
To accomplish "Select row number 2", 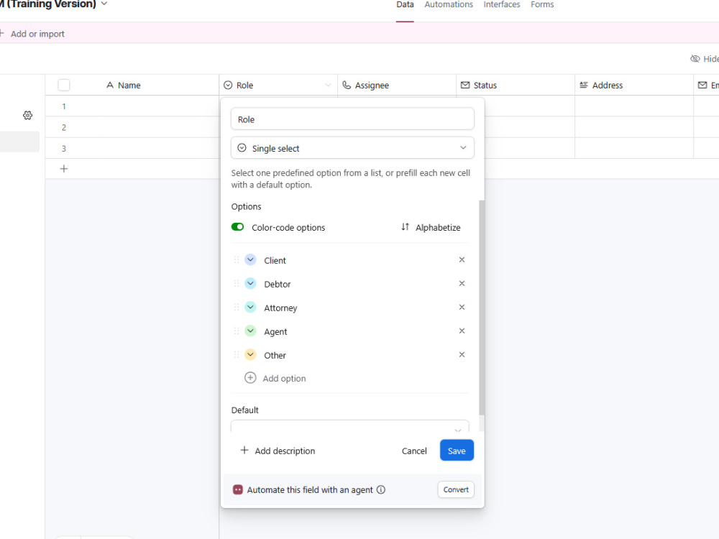I will (x=64, y=127).
